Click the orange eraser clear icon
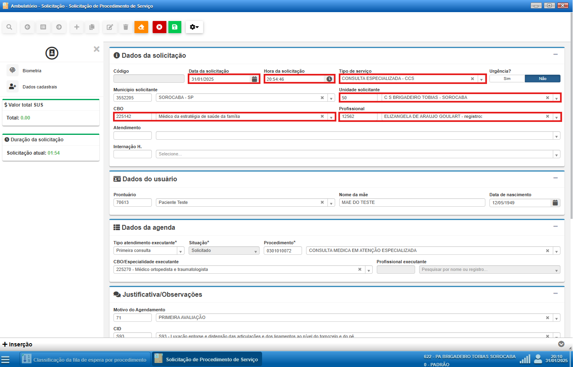 pyautogui.click(x=141, y=27)
